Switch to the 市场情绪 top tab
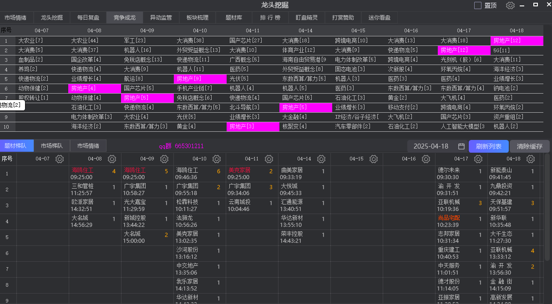 15,18
